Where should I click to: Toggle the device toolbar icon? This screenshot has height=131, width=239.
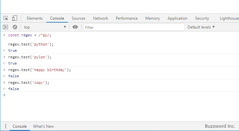point(14,18)
